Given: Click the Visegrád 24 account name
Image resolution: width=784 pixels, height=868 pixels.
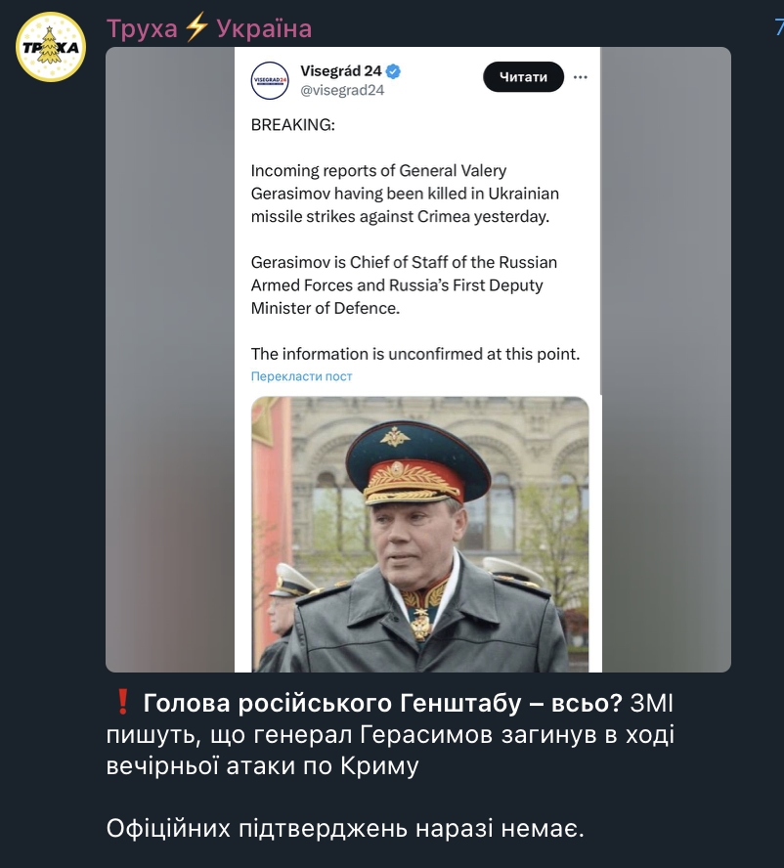Looking at the screenshot, I should [x=340, y=71].
